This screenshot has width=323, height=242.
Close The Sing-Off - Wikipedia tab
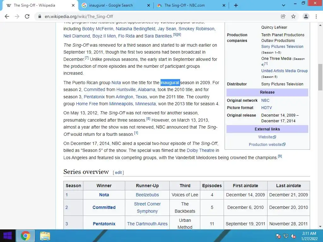(73, 5)
